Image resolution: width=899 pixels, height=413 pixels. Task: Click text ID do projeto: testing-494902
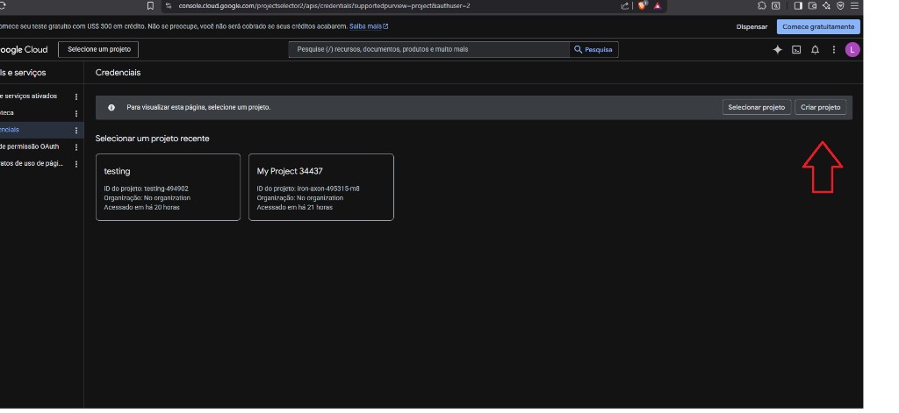pyautogui.click(x=147, y=189)
